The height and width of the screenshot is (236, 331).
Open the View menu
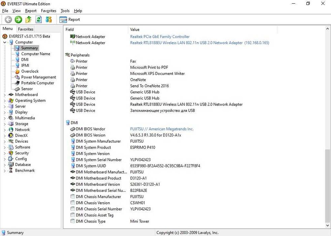click(16, 11)
